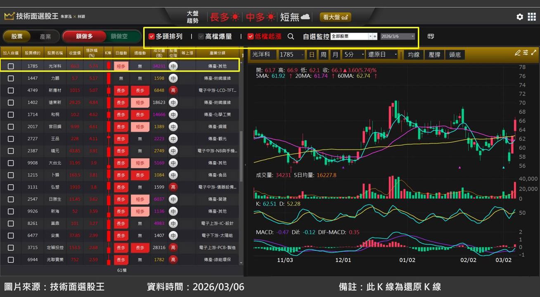
Task: Sort by 成交量(張) column header
Action: 159,53
